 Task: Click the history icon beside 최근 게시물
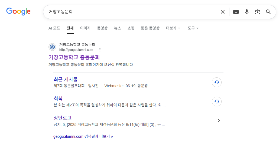(x=216, y=82)
